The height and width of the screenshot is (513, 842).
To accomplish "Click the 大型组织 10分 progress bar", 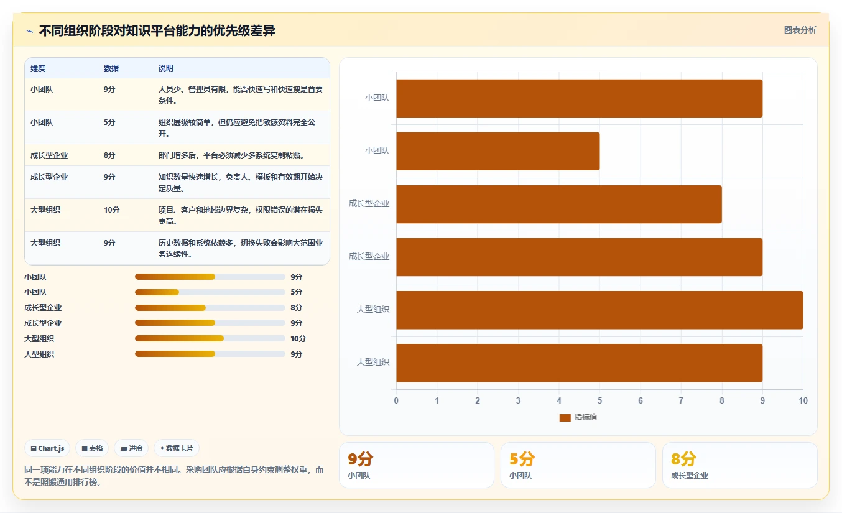I will 210,339.
